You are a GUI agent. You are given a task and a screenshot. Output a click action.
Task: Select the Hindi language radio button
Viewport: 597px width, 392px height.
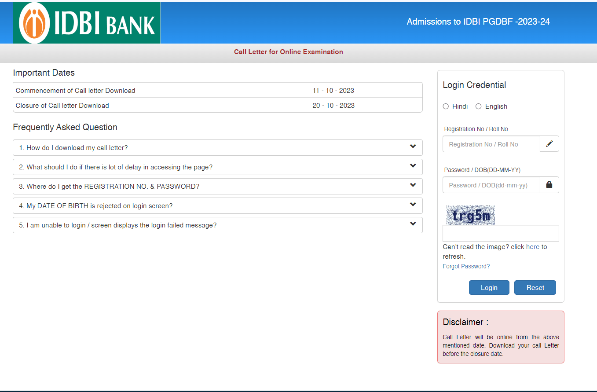click(x=446, y=106)
